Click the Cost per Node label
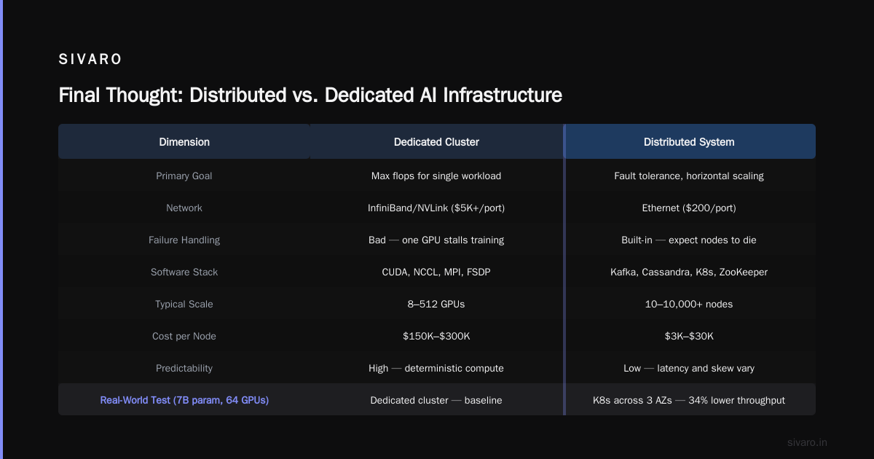The image size is (874, 459). [184, 336]
